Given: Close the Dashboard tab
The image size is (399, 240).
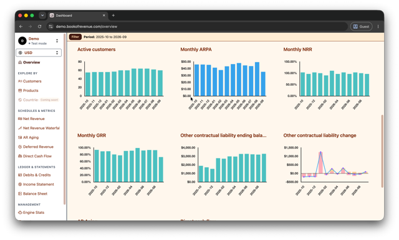Looking at the screenshot, I should [x=104, y=16].
